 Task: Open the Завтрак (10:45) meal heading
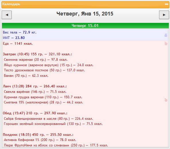click(x=37, y=54)
